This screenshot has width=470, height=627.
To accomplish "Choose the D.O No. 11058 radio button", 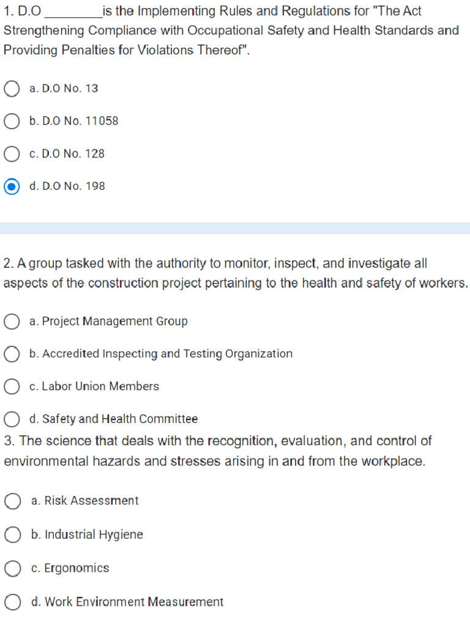I will point(12,121).
